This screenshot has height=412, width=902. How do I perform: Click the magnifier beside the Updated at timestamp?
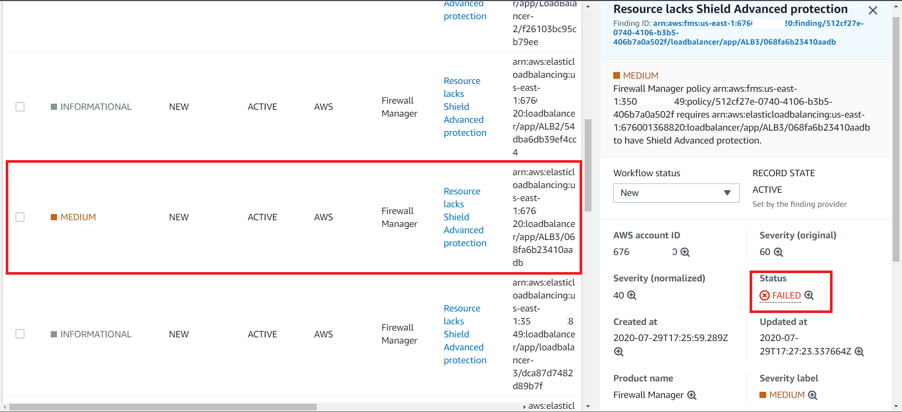tap(859, 352)
